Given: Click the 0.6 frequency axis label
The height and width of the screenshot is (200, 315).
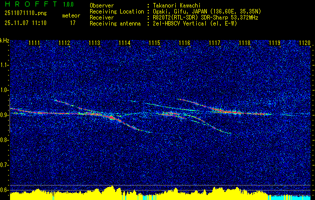Looking at the screenshot, I should pos(4,190).
